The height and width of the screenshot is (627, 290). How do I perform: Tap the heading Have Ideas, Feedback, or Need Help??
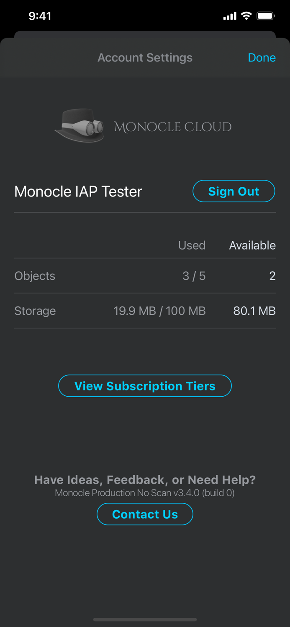(144, 480)
